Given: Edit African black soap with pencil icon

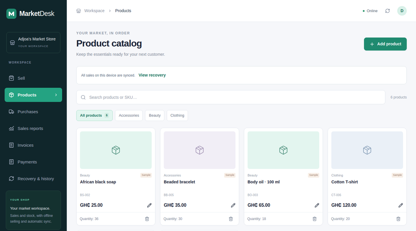Looking at the screenshot, I should click(x=149, y=205).
